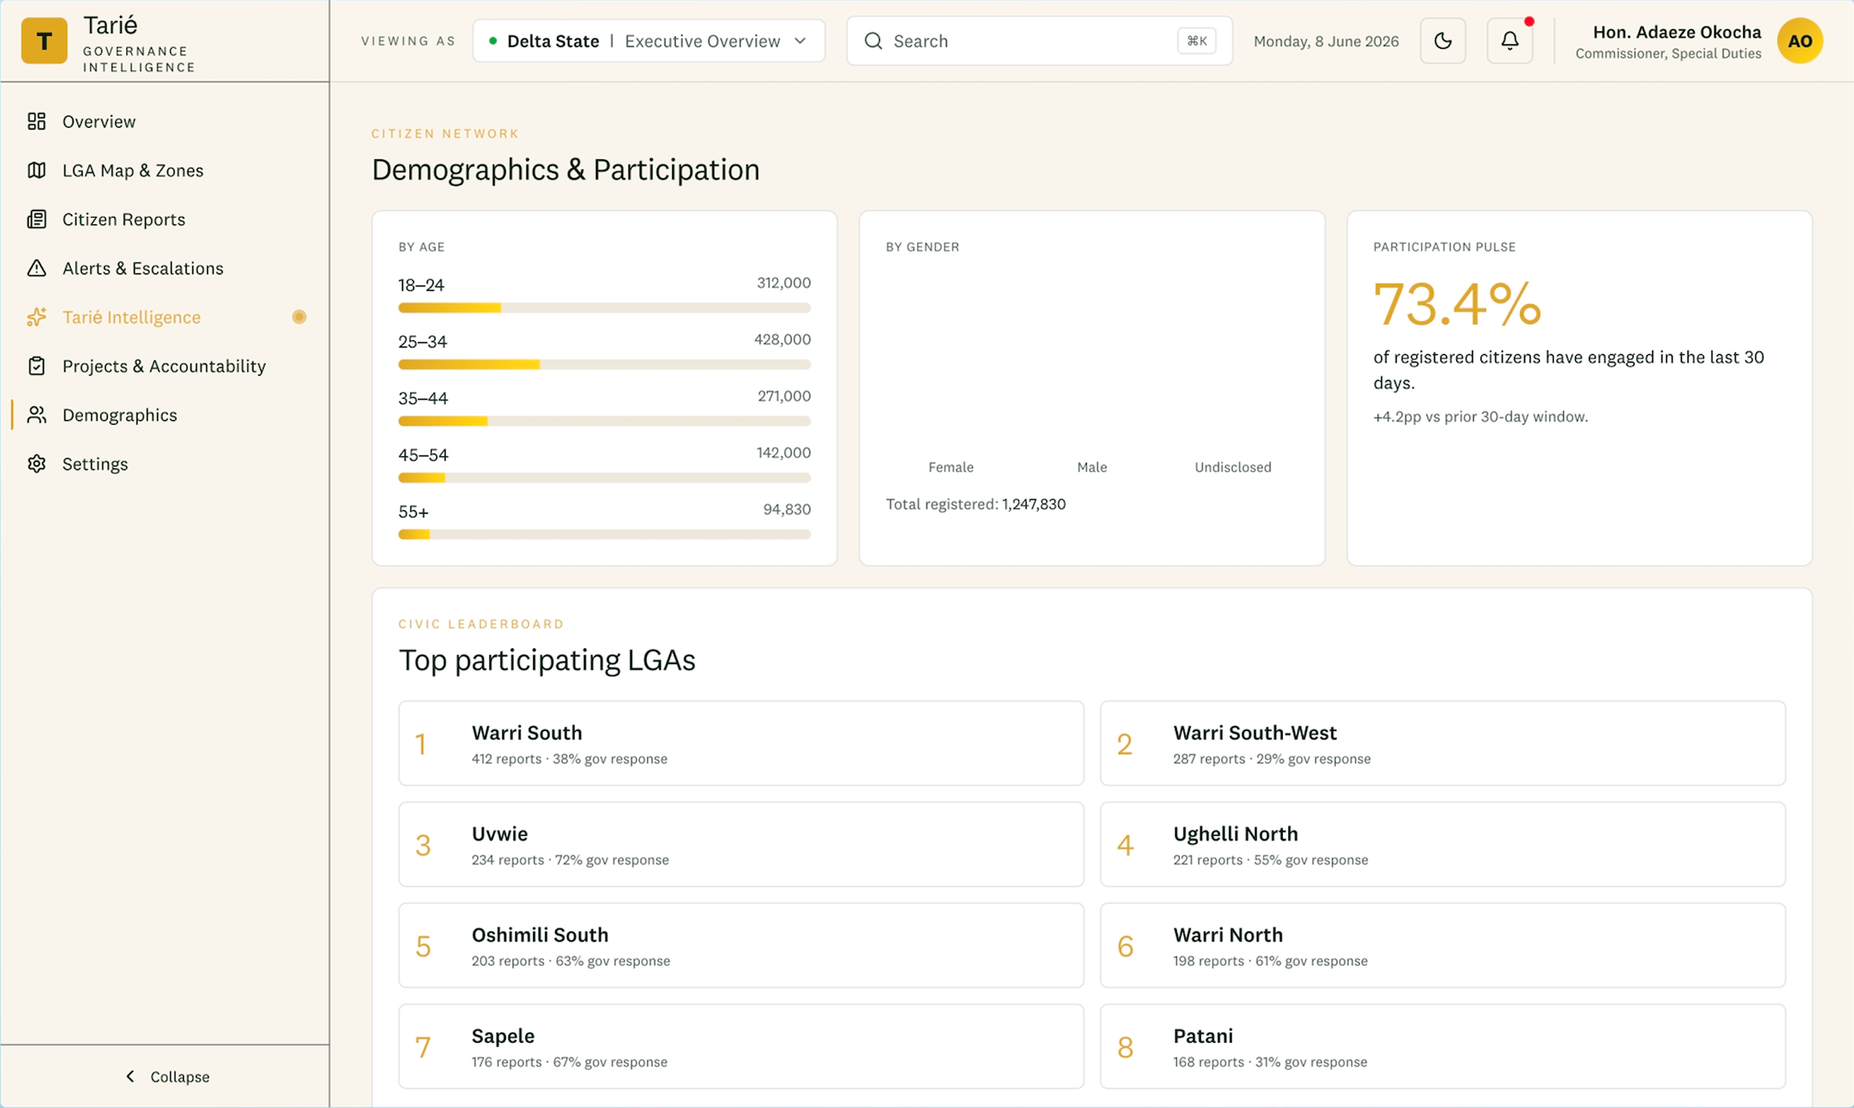Click the LGA Map & Zones map icon
The height and width of the screenshot is (1108, 1854).
(x=37, y=170)
